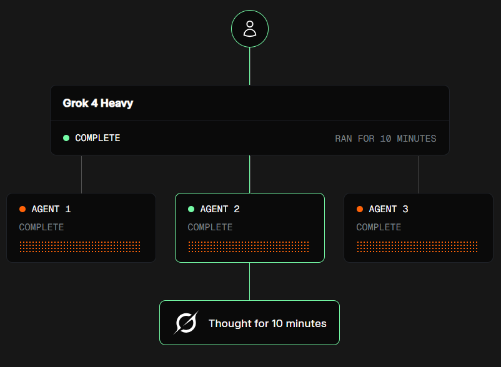Click COMPLETE status under Agent 1
This screenshot has width=501, height=367.
[41, 227]
